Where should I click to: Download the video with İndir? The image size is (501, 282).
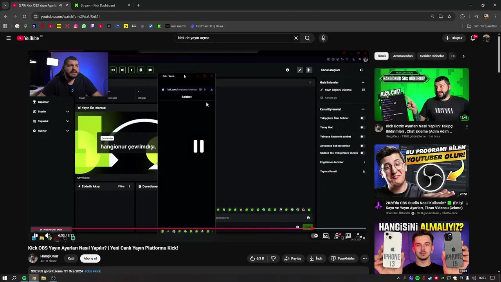click(x=316, y=258)
